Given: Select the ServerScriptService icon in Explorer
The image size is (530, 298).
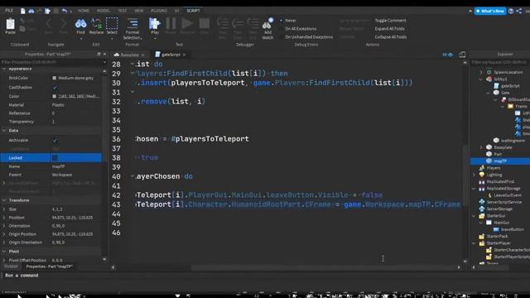Looking at the screenshot, I should click(x=482, y=202).
